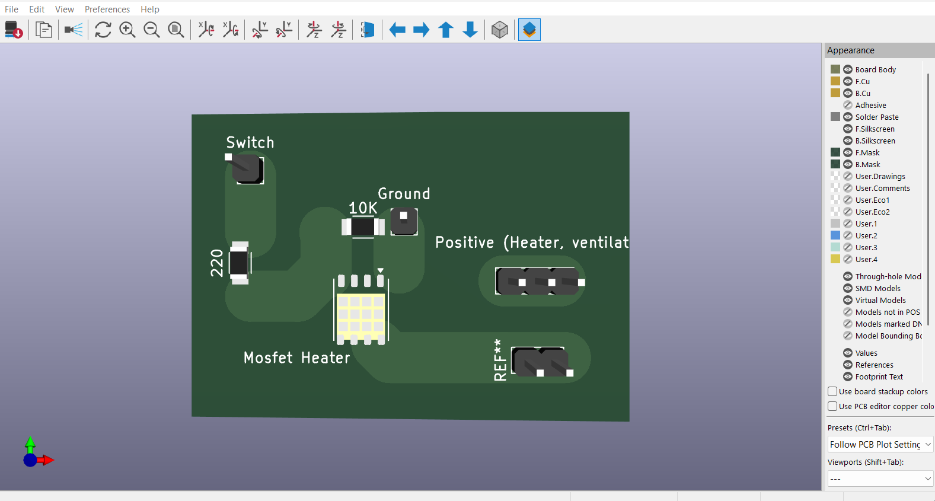The height and width of the screenshot is (501, 935).
Task: Click the F.Mask color swatch
Action: click(835, 152)
